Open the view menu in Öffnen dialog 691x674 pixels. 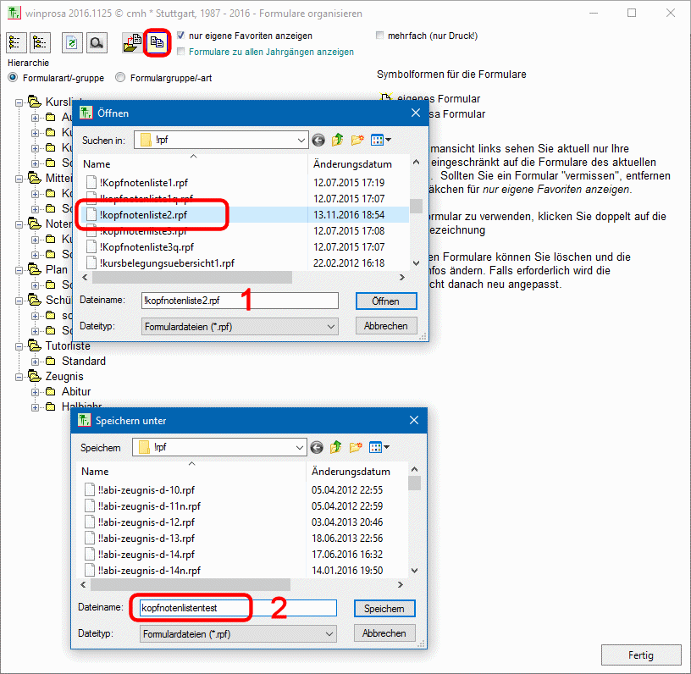point(381,141)
